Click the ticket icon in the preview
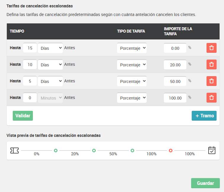The image size is (224, 192). click(x=15, y=151)
